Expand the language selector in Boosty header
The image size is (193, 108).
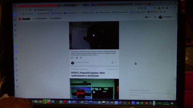pos(148,17)
